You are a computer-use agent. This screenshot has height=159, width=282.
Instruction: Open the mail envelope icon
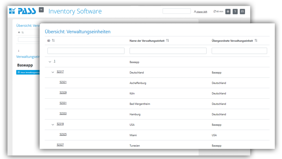click(242, 11)
